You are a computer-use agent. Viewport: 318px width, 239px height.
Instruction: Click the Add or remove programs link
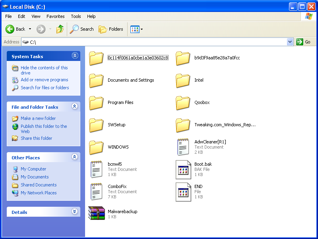(44, 80)
